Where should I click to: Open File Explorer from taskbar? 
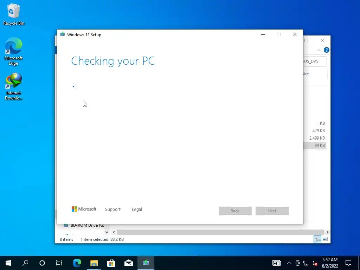click(94, 263)
